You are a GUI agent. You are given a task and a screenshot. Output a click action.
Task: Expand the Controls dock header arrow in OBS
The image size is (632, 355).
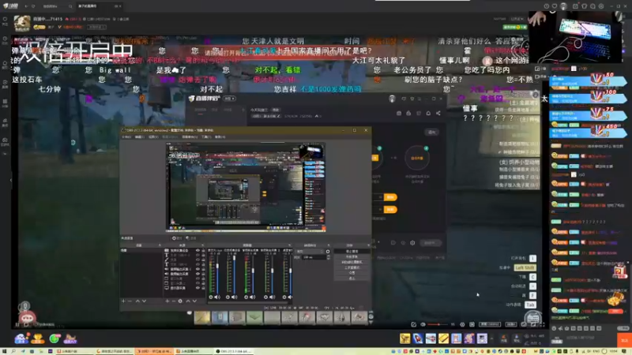point(368,245)
